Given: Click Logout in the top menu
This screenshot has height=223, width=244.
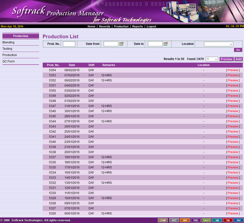Looking at the screenshot, I should [x=151, y=27].
